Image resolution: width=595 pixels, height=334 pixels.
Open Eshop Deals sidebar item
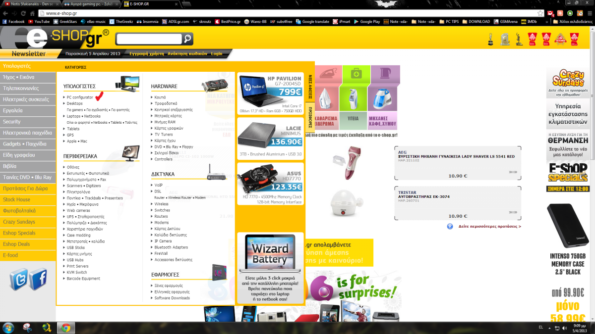click(28, 244)
